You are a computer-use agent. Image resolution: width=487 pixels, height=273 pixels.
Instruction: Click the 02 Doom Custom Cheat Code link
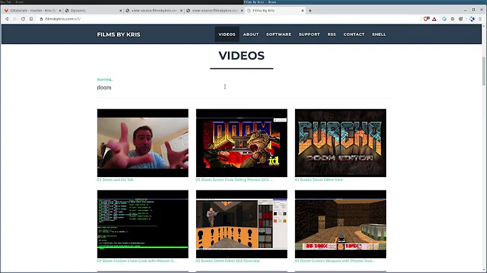[x=137, y=261]
